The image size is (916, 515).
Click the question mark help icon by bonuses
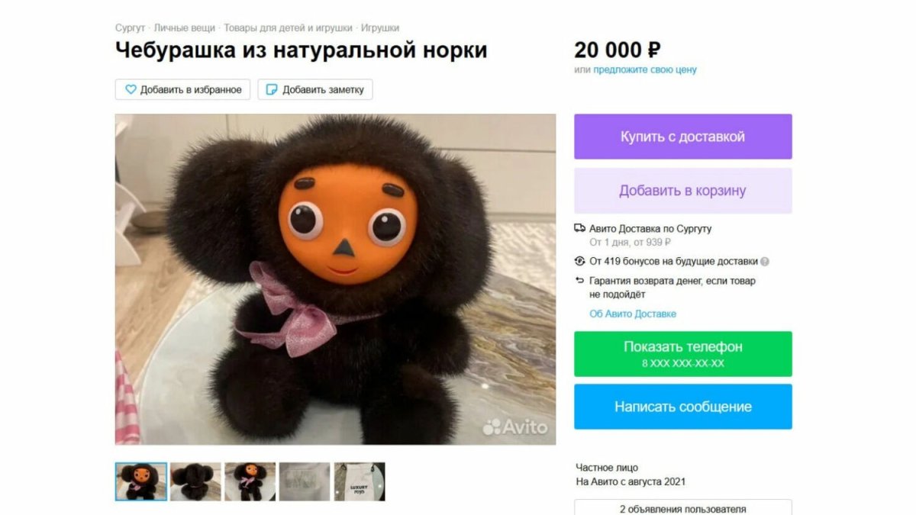click(x=765, y=261)
